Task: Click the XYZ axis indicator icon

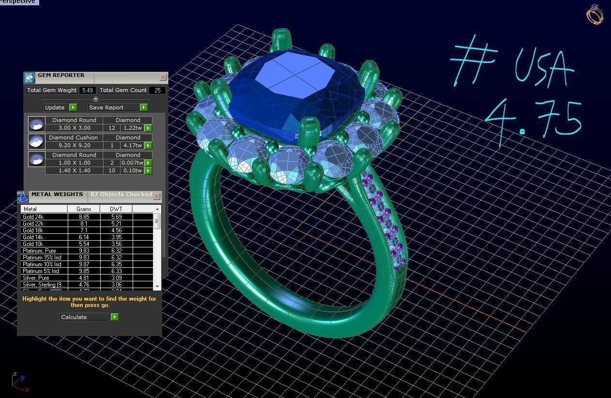Action: pos(19,383)
